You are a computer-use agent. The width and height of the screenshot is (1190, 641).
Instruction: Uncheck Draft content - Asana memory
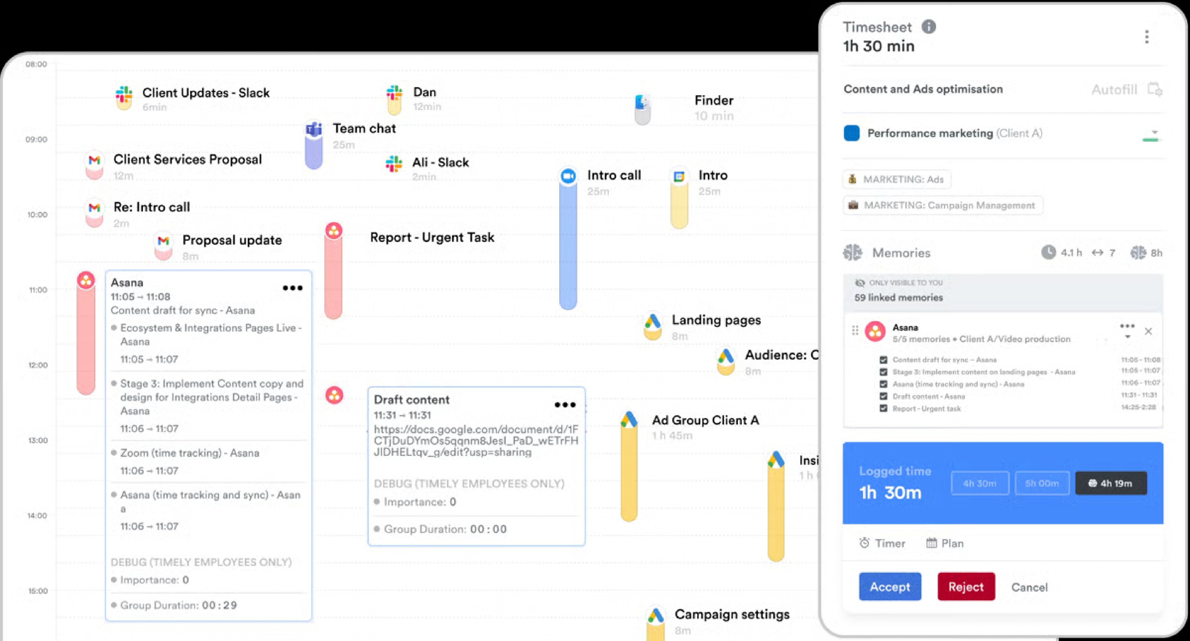click(883, 396)
